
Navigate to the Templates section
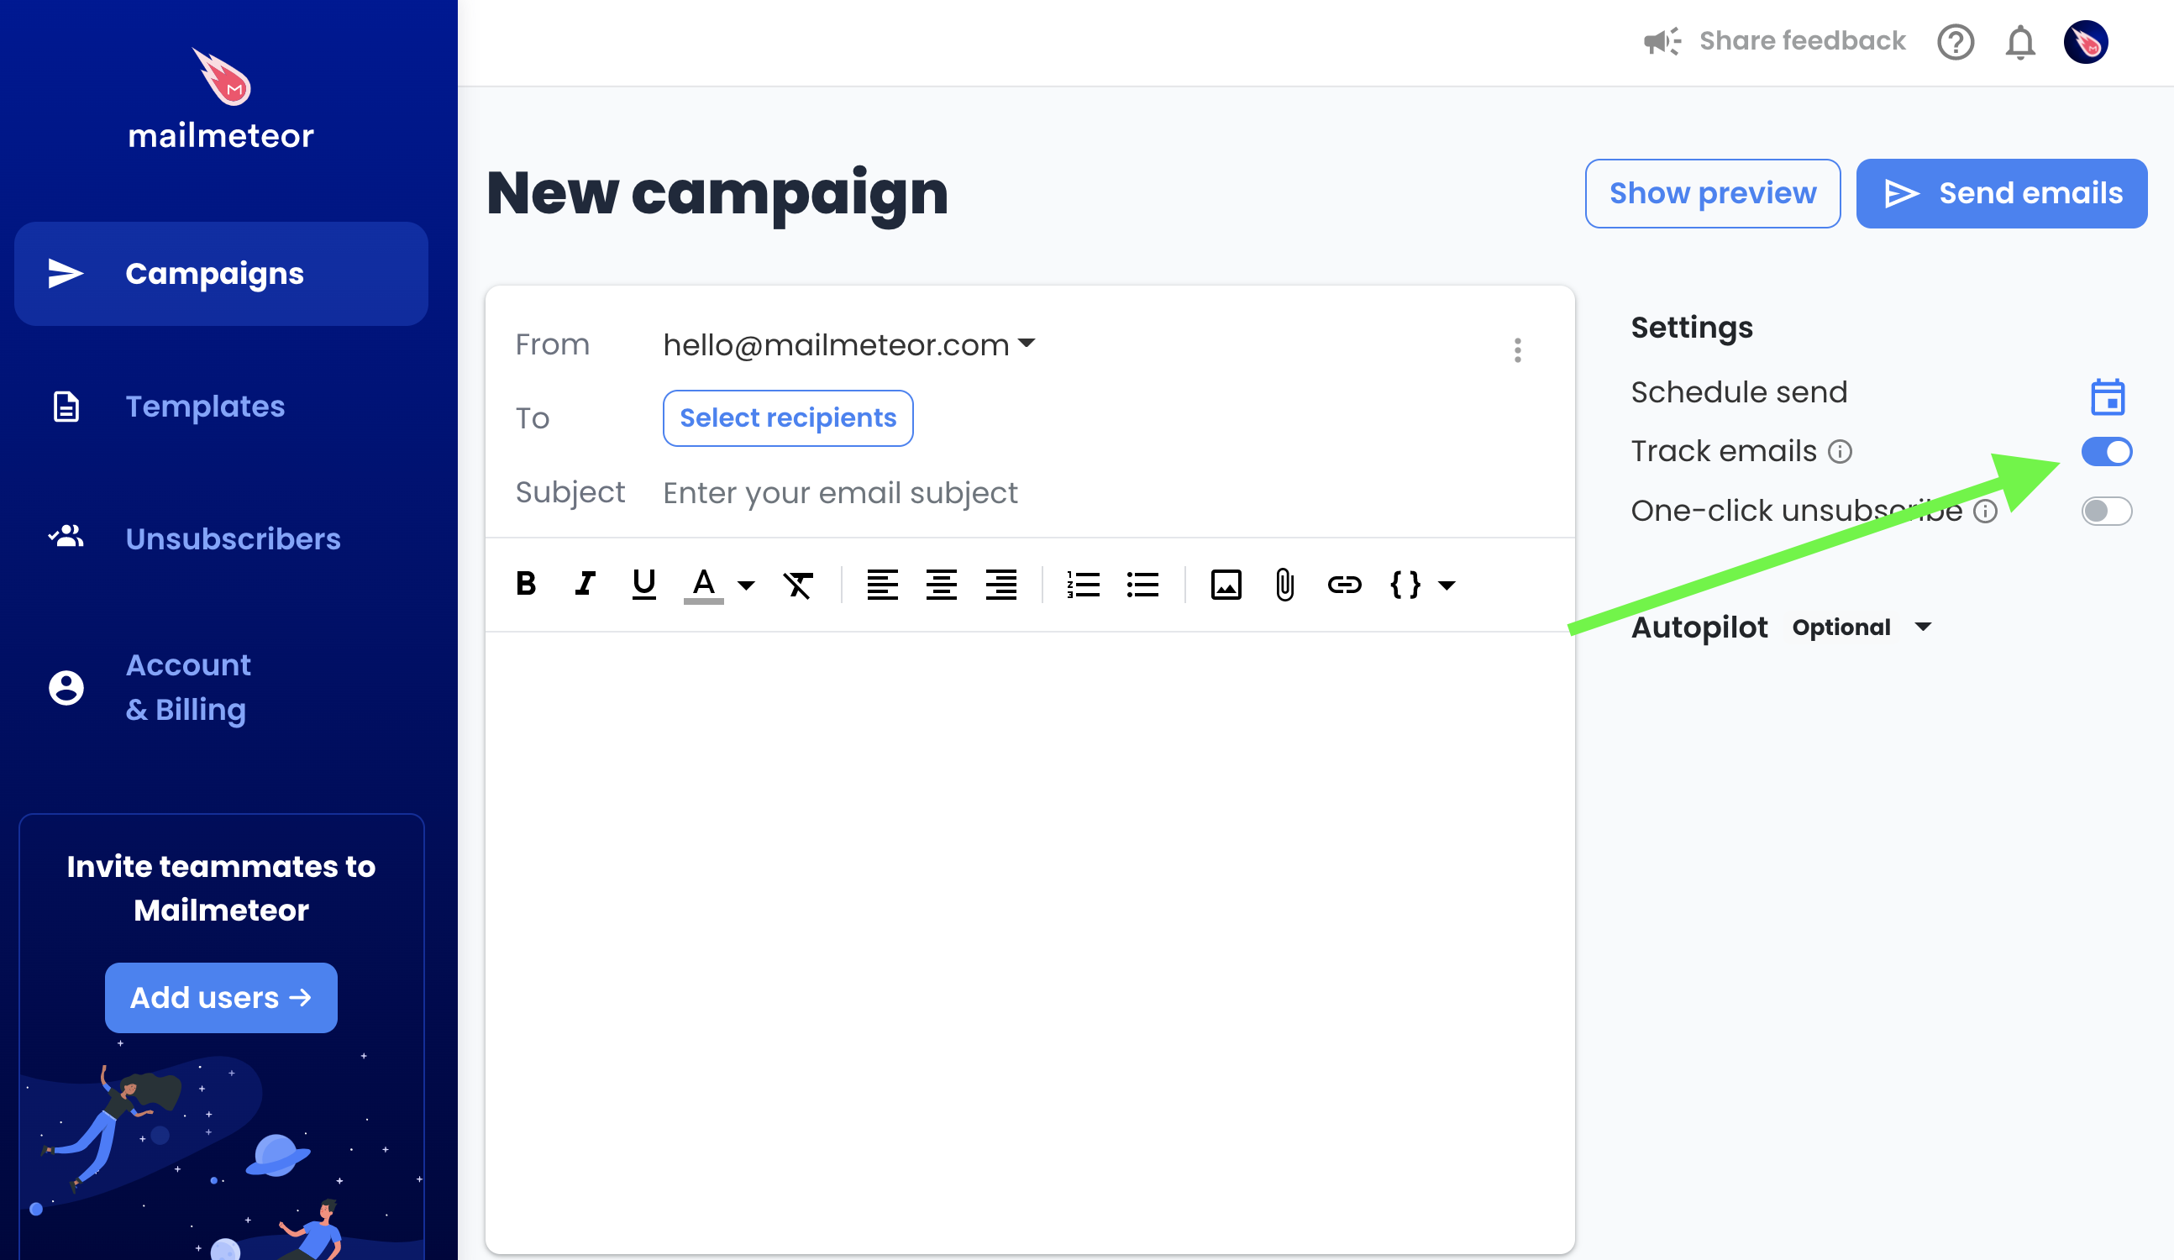click(x=205, y=407)
